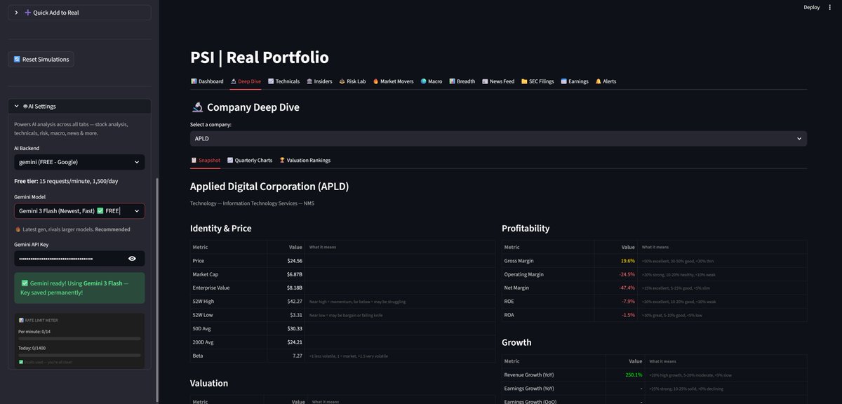Go to the SEC Filings tab
Viewport: 842px width, 404px height.
[537, 81]
